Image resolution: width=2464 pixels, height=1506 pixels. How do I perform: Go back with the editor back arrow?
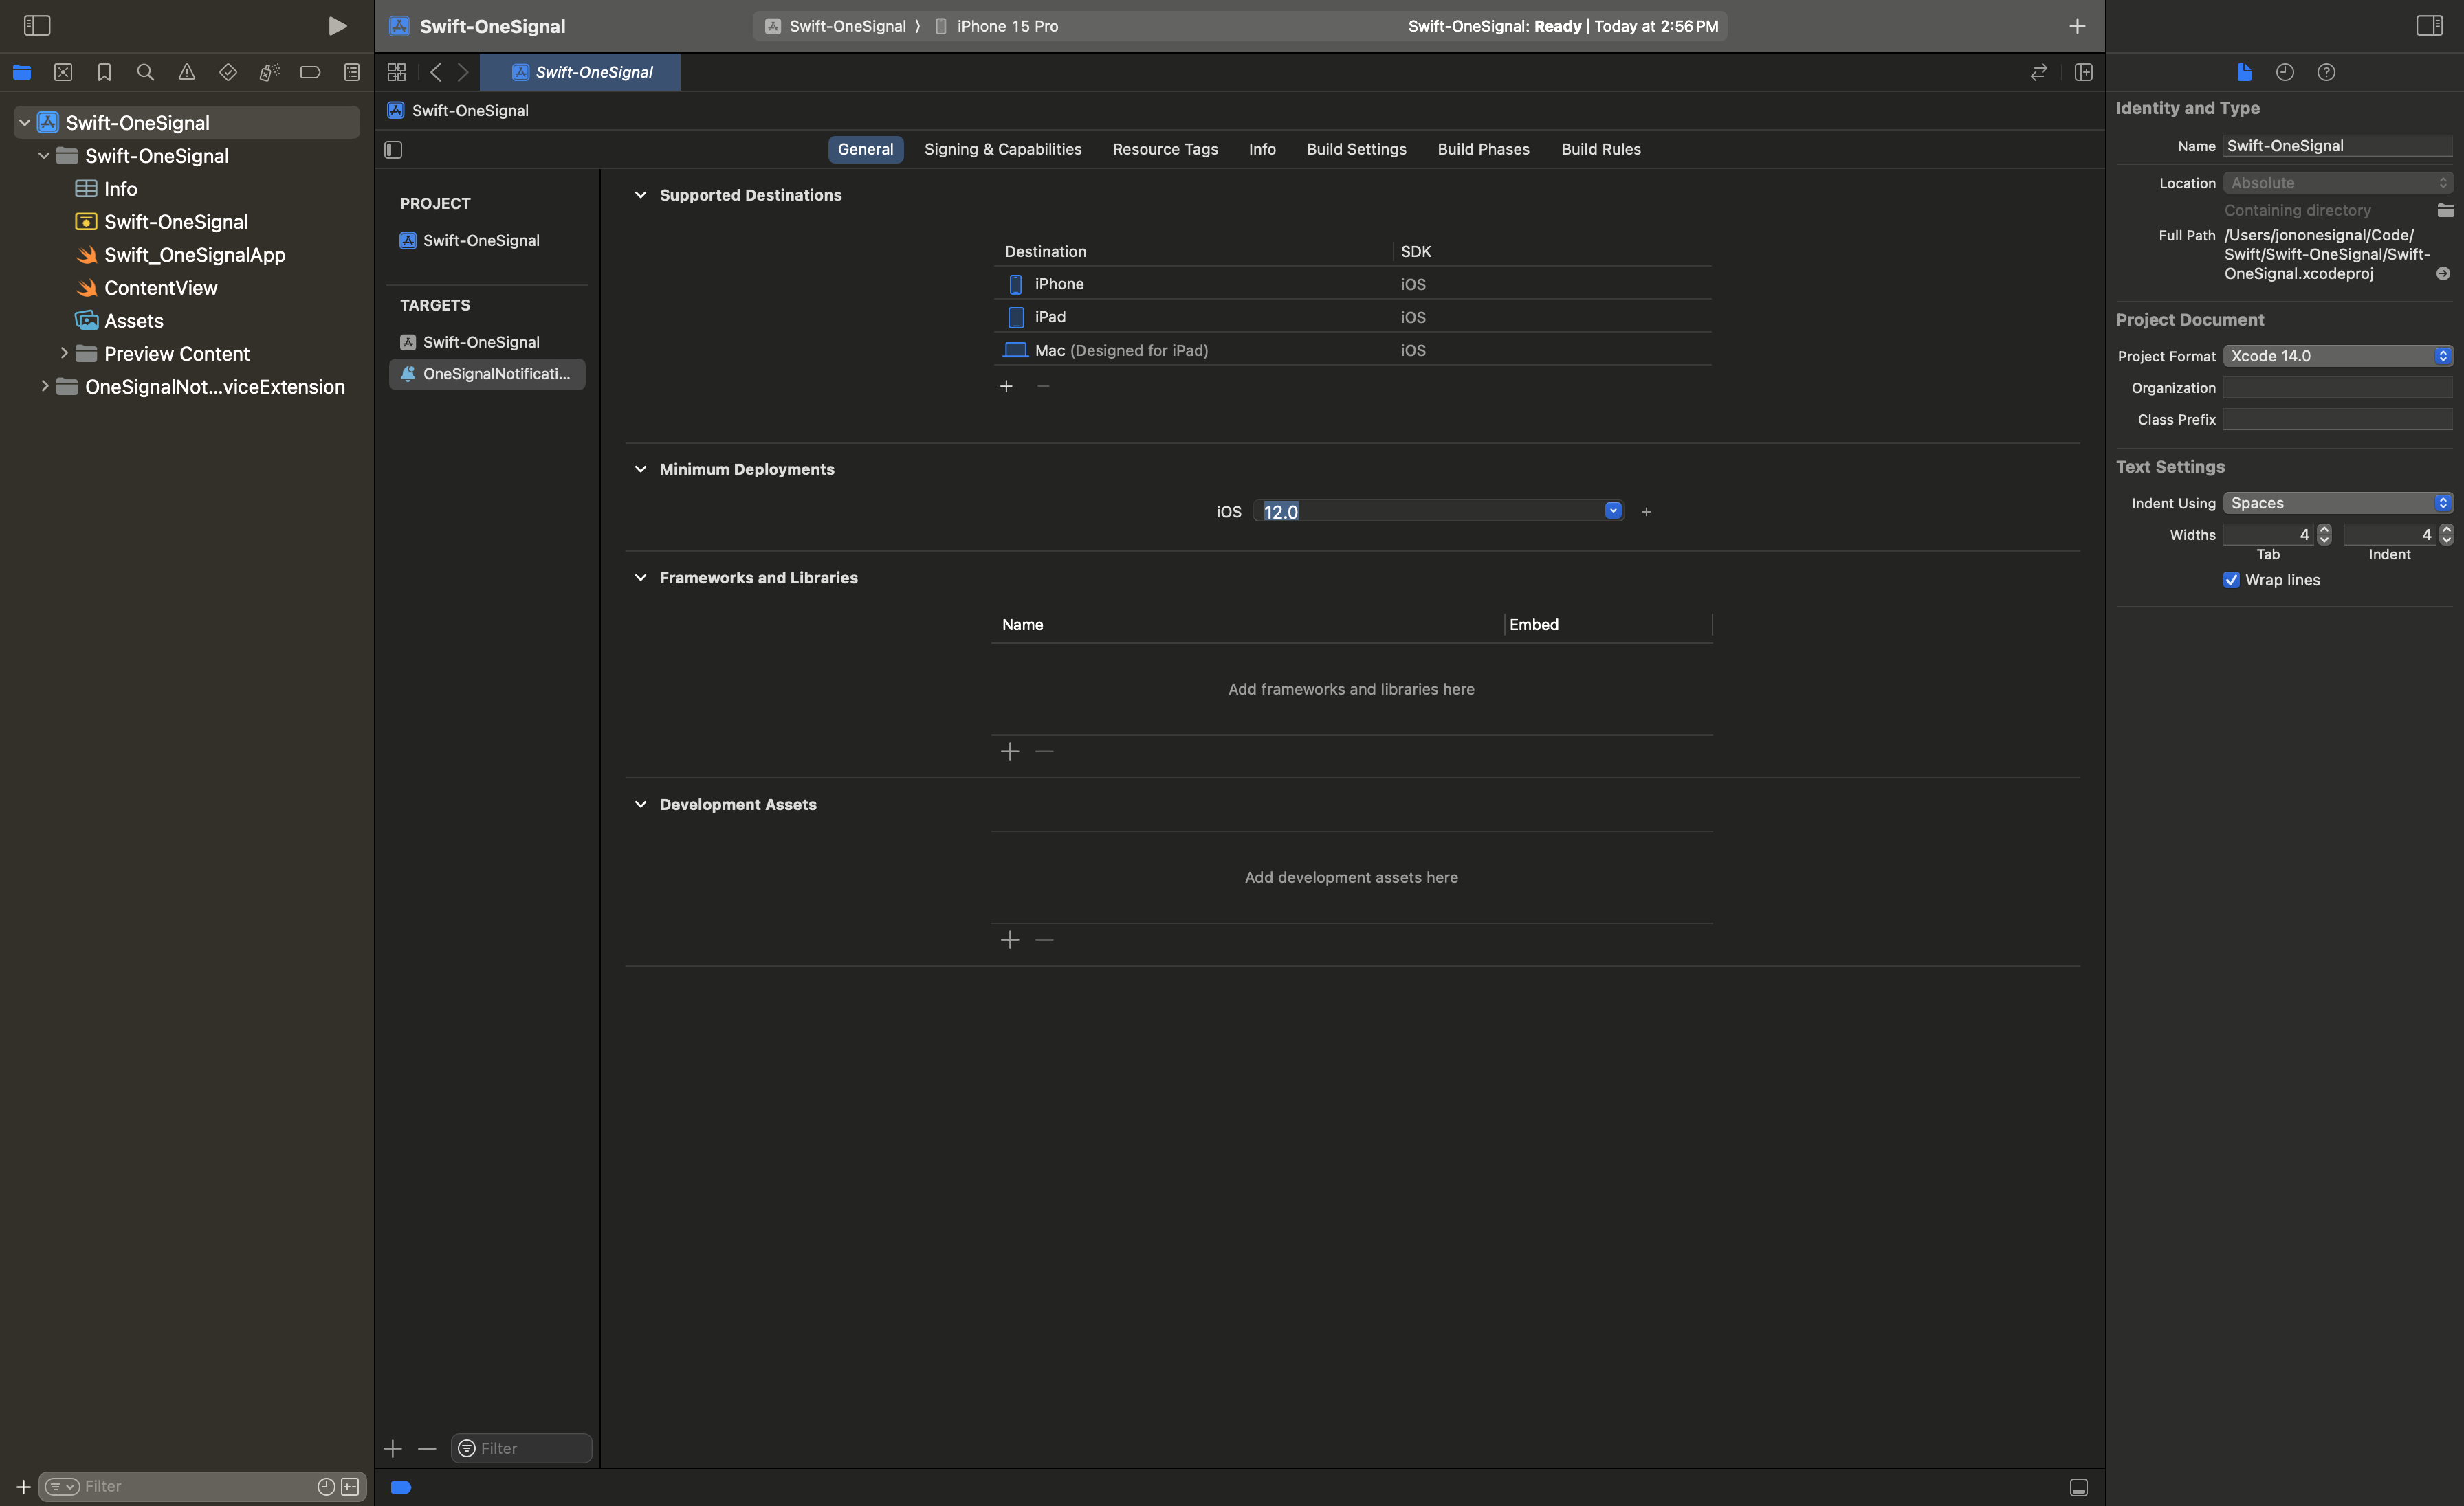436,72
